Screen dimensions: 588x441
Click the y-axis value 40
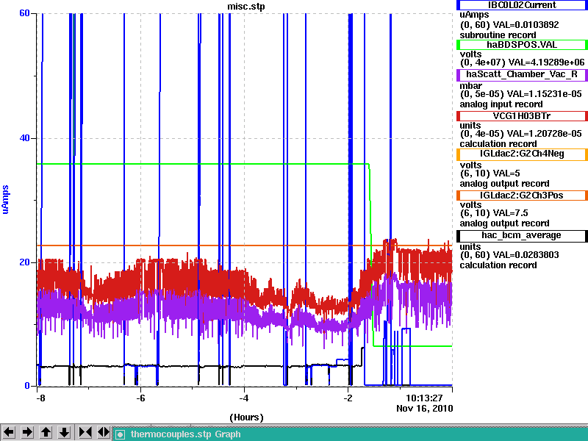tap(24, 138)
